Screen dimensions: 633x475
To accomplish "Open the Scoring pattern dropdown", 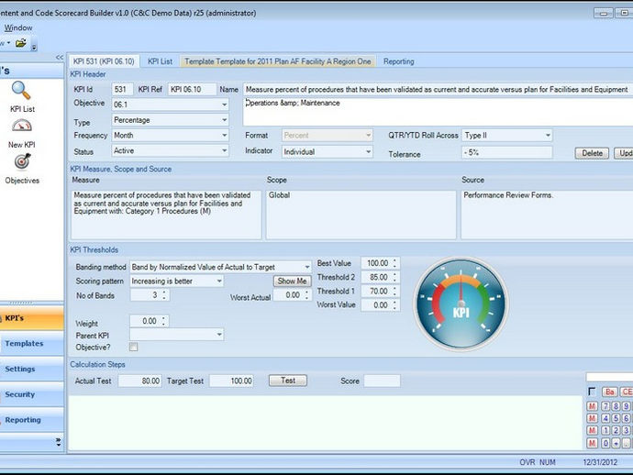I will point(219,281).
